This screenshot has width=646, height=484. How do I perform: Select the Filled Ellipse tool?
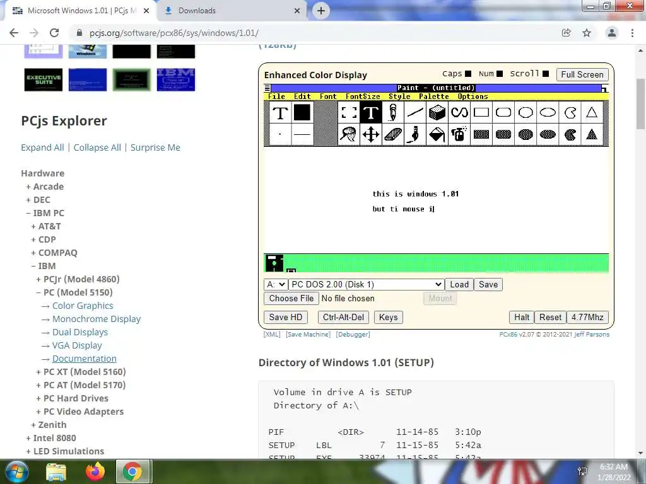(548, 134)
